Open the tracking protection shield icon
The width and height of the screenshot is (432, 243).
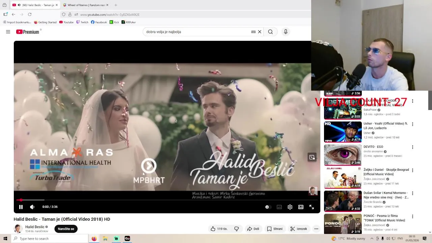coord(63,15)
